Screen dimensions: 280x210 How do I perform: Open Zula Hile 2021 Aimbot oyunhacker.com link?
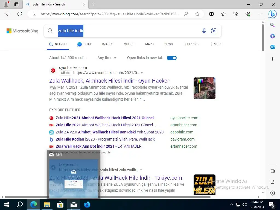(x=105, y=118)
